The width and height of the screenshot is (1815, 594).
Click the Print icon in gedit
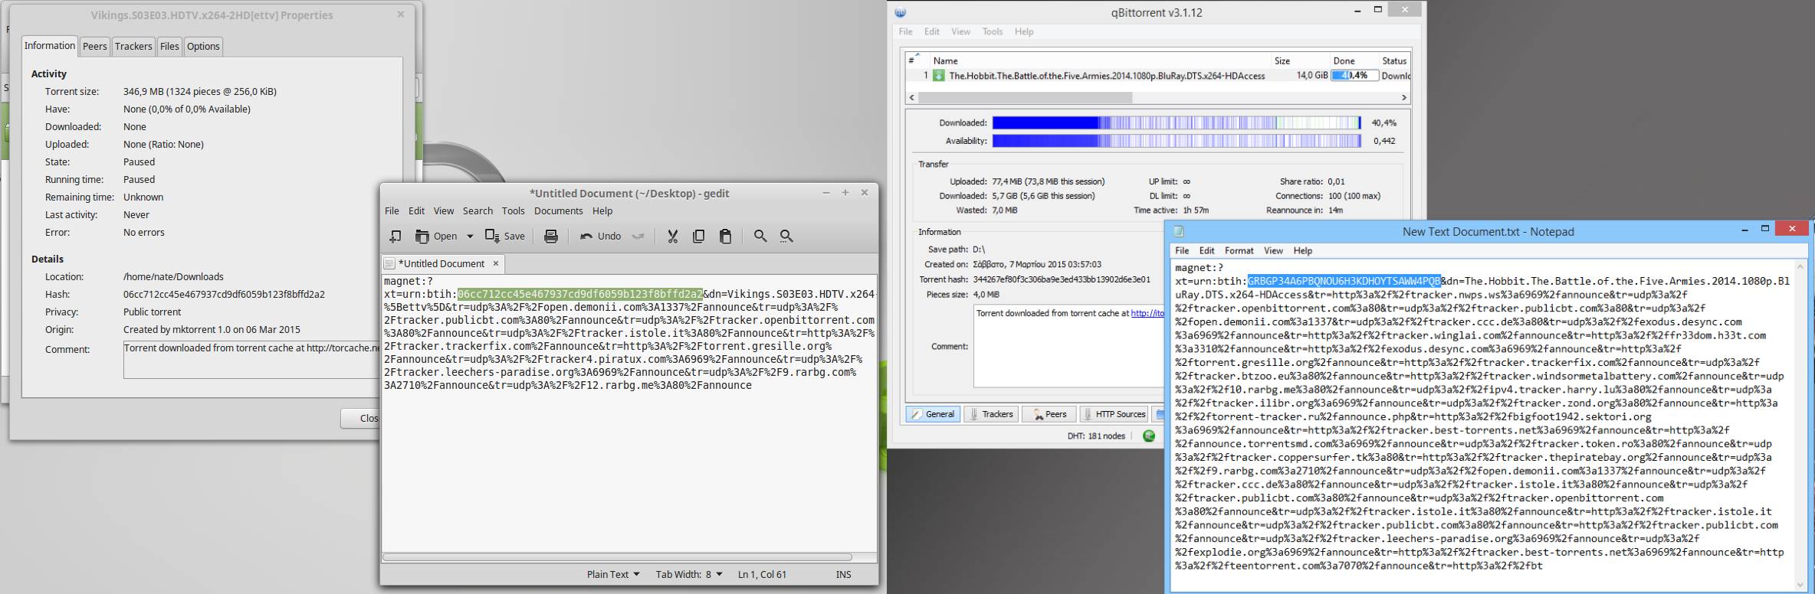pos(550,237)
